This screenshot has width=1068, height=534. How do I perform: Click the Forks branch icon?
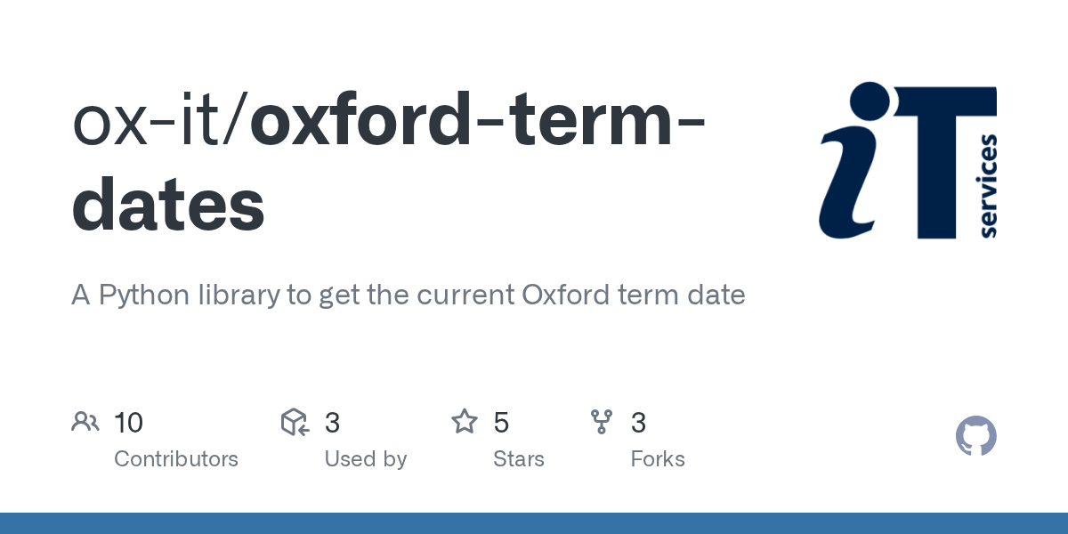[x=602, y=422]
